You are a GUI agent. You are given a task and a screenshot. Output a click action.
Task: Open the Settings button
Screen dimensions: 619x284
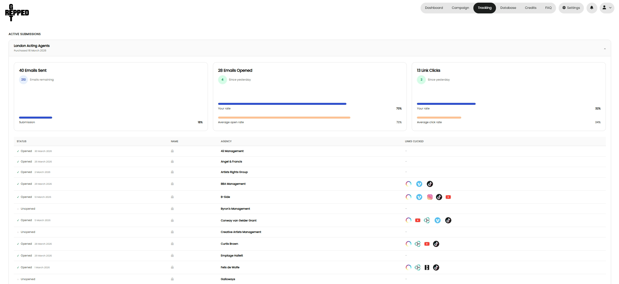coord(571,8)
